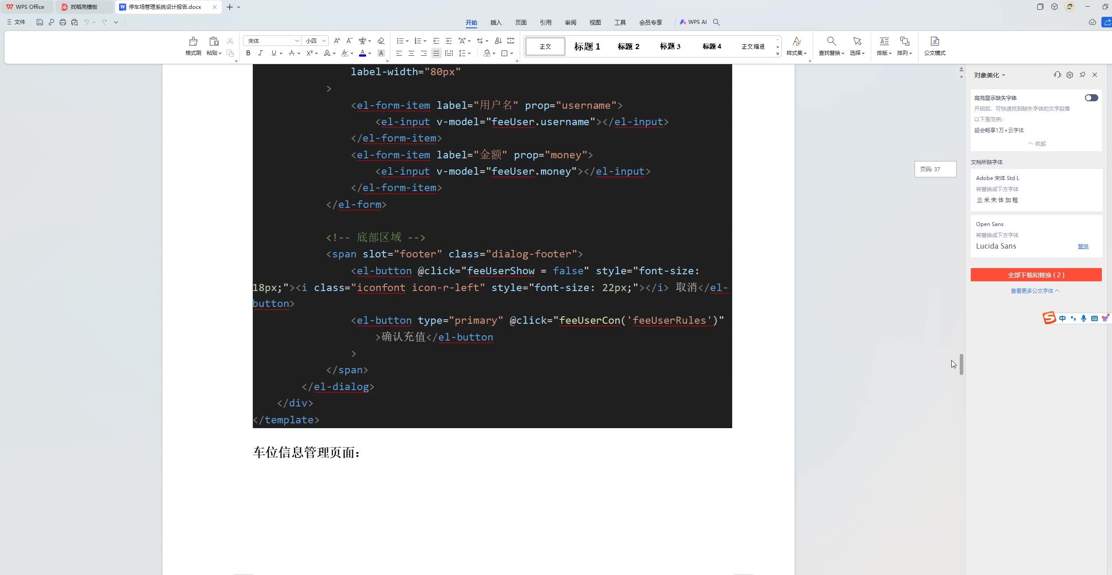
Task: Toggle italic formatting
Action: coord(260,53)
